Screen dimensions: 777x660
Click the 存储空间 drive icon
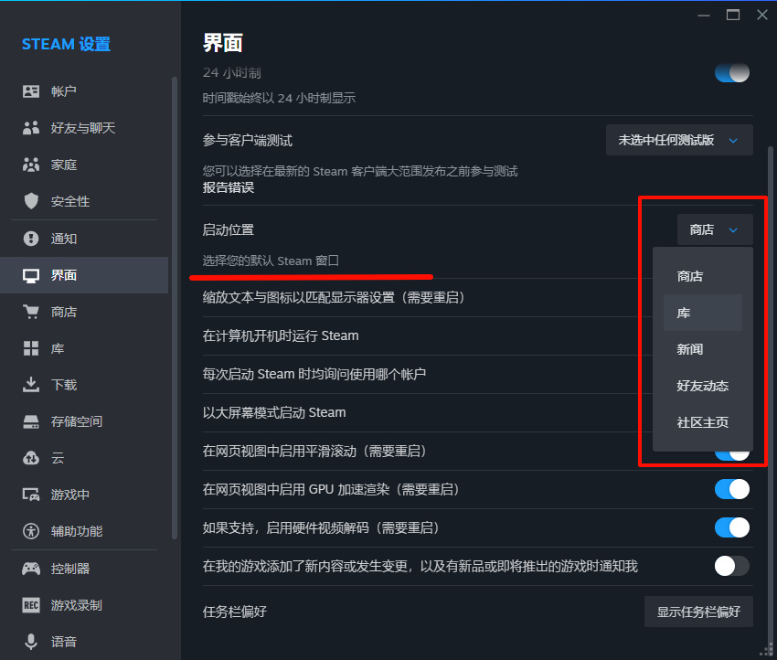pos(31,421)
